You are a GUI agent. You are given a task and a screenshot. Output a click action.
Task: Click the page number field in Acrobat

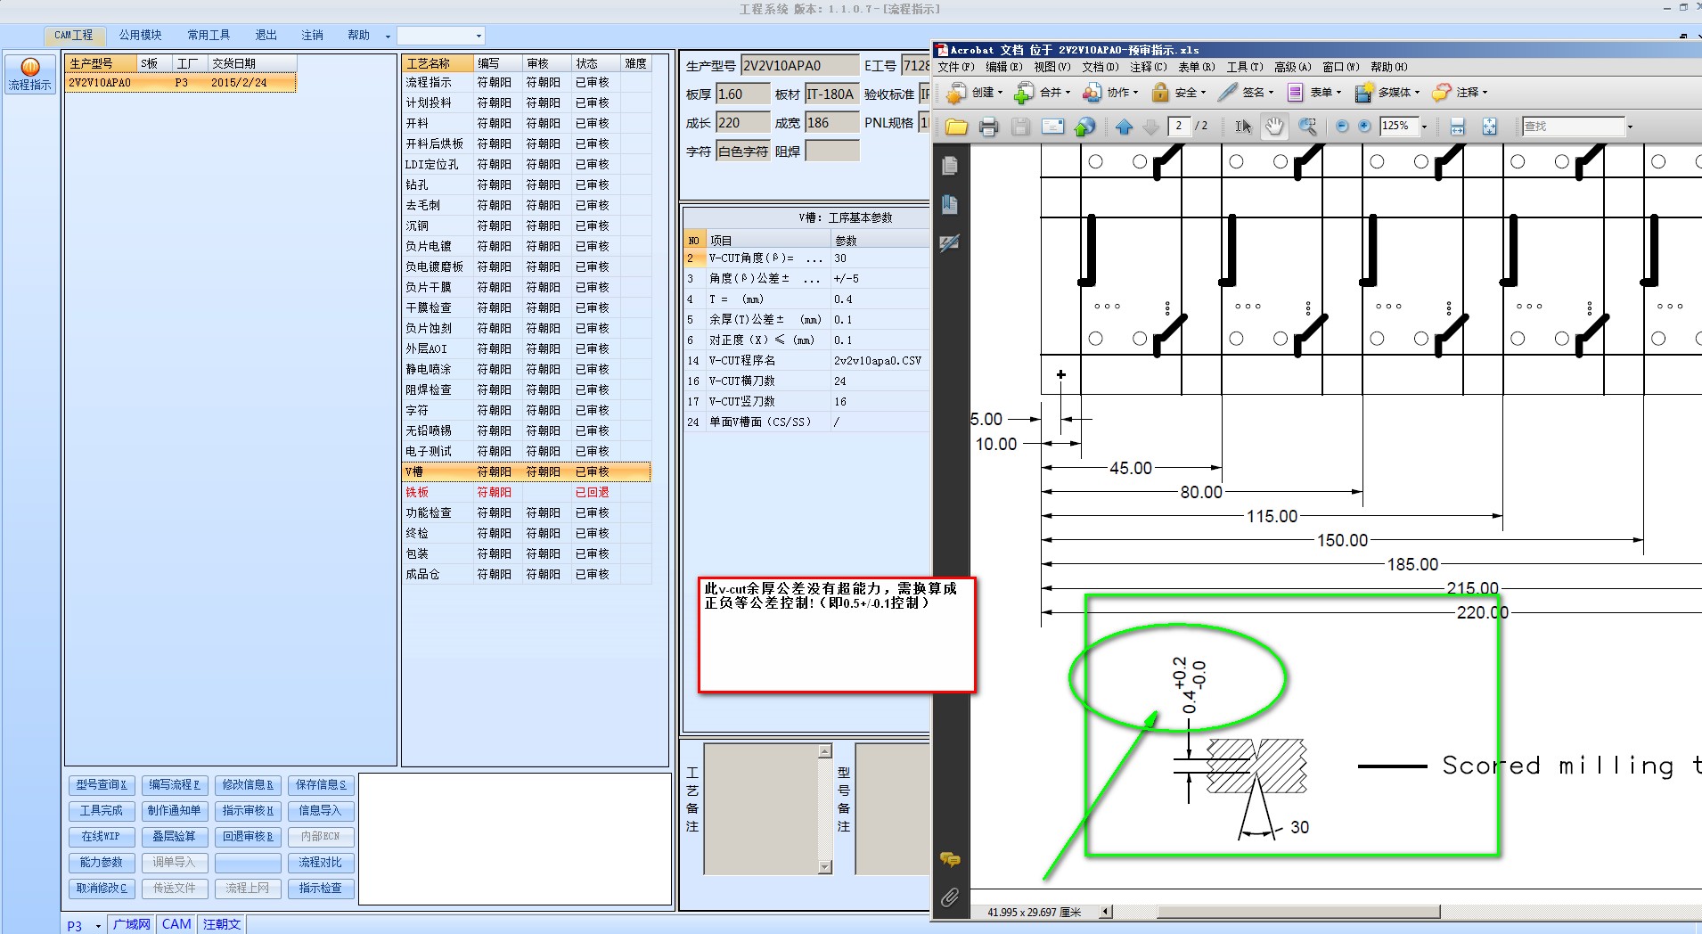[1180, 127]
